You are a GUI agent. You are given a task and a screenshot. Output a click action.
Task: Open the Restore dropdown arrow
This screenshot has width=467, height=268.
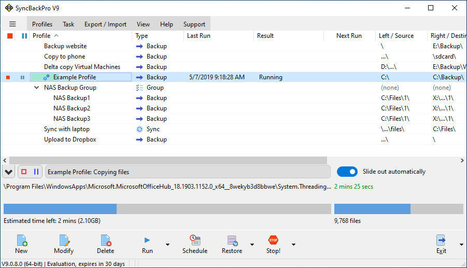(x=252, y=245)
